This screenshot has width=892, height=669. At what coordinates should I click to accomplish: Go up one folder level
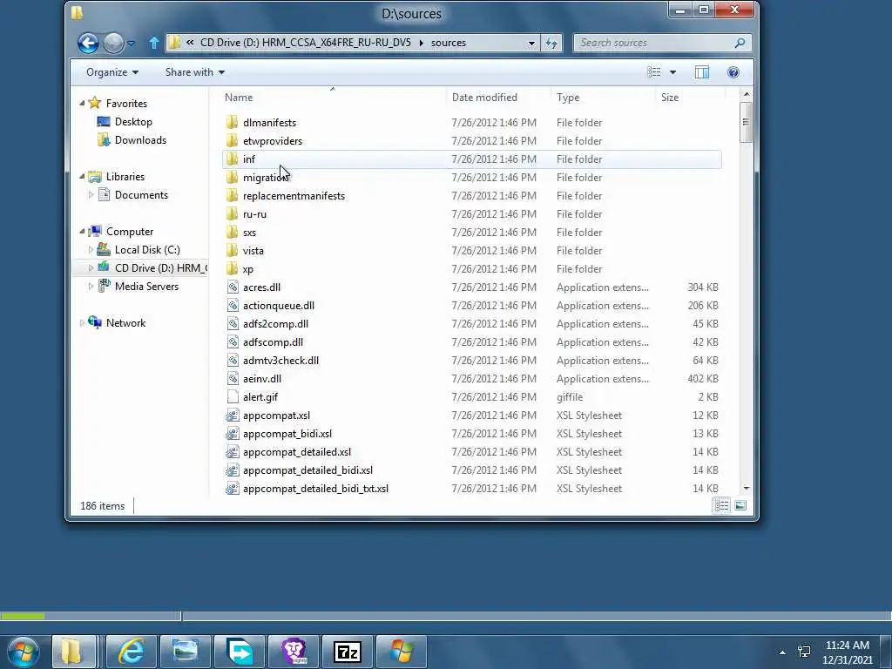click(153, 43)
